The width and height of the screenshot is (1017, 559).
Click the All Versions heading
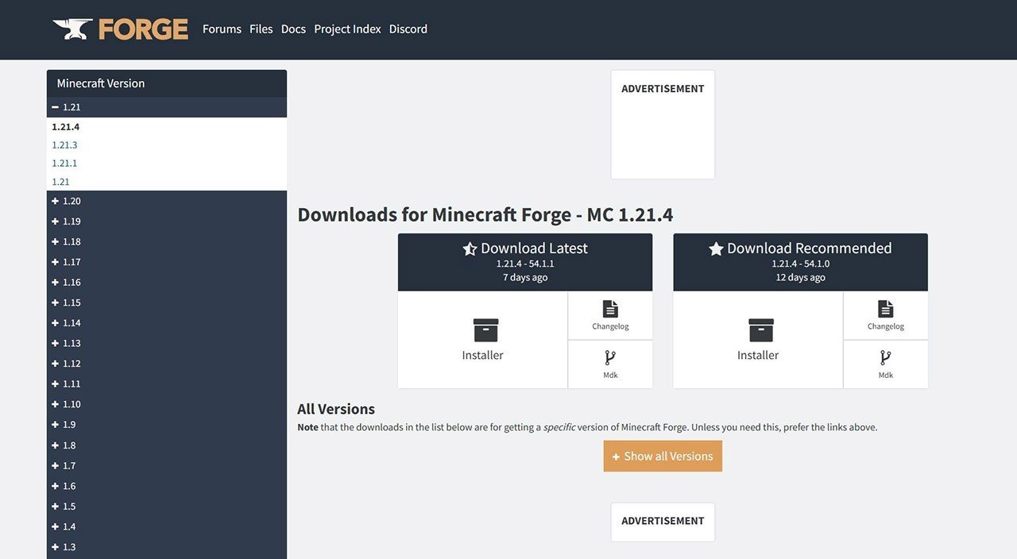coord(336,410)
